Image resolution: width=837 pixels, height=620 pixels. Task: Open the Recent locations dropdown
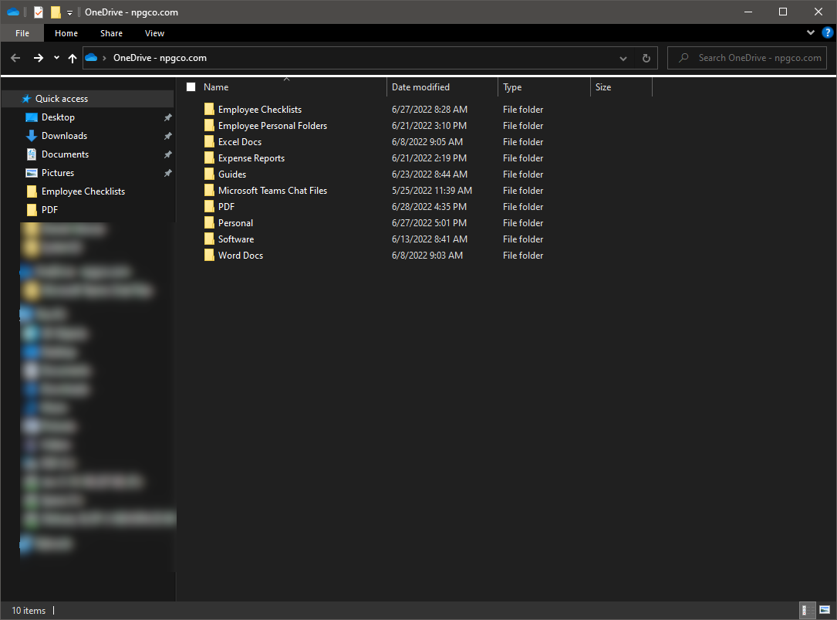(x=56, y=58)
